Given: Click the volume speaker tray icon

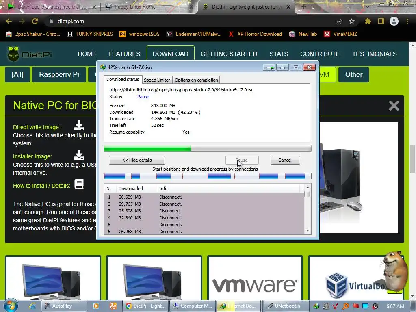Looking at the screenshot, I should pos(375,306).
